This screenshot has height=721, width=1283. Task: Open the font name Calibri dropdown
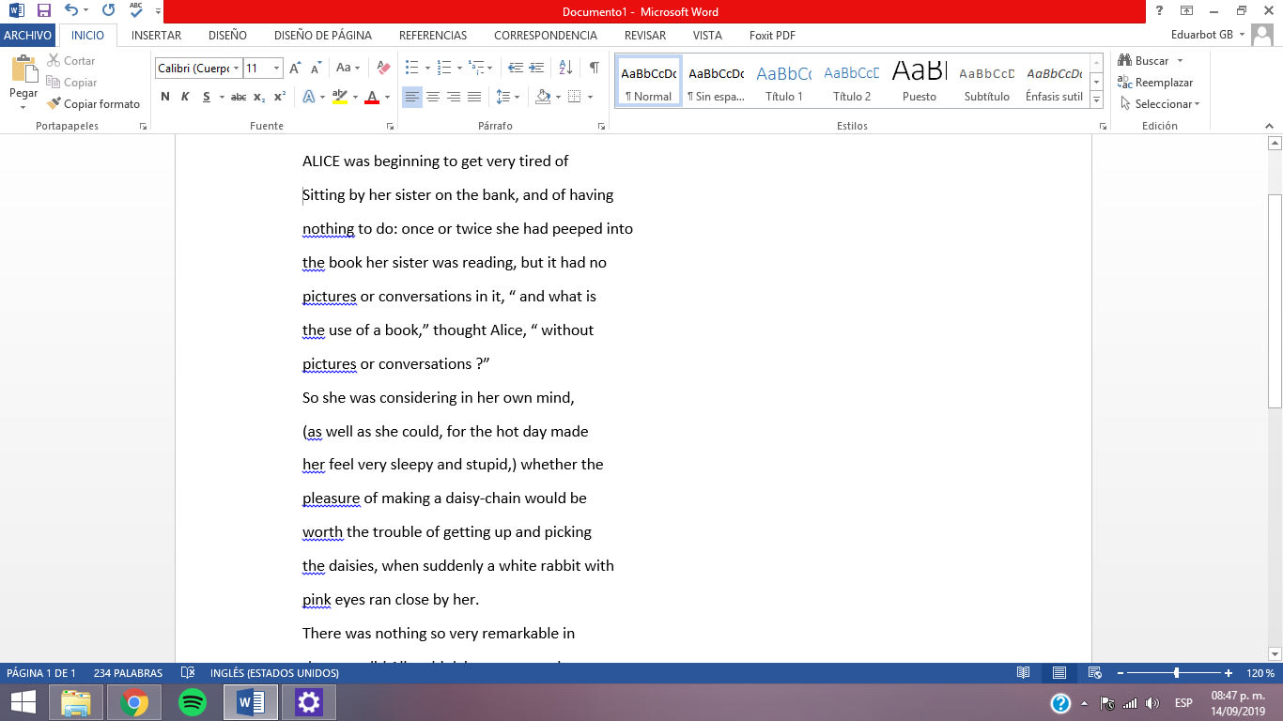coord(235,68)
